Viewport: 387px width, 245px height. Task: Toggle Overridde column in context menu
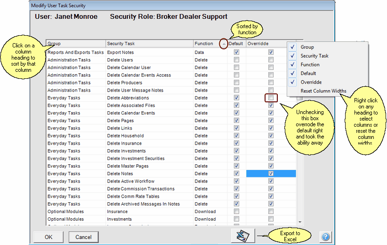[327, 82]
